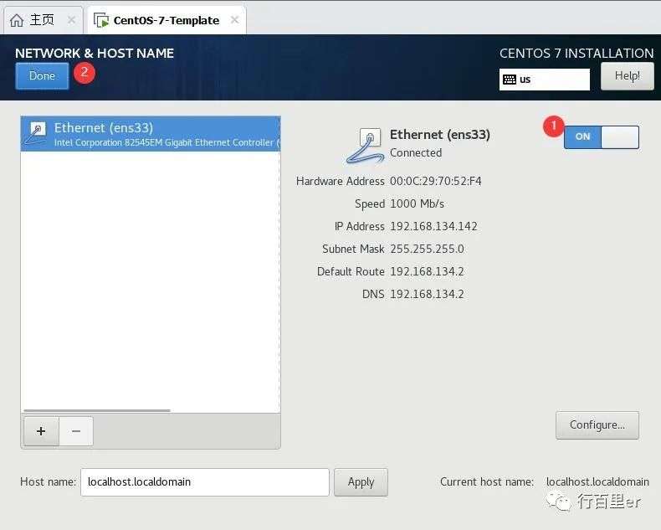Switch to the 主页 home tab
This screenshot has height=530, width=661.
click(x=43, y=20)
